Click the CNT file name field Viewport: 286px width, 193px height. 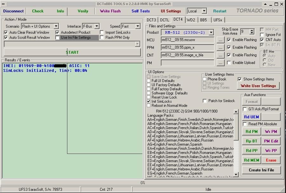point(187,55)
